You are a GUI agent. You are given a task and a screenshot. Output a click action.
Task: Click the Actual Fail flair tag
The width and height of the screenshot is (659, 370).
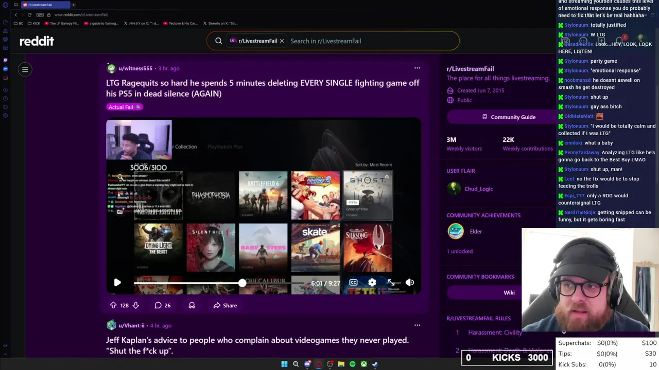[124, 107]
